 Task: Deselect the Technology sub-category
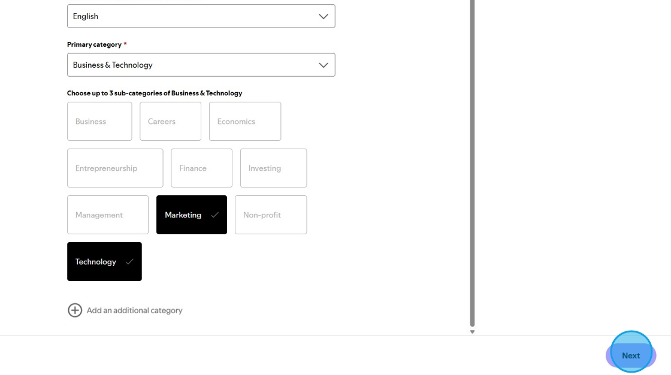click(x=104, y=262)
